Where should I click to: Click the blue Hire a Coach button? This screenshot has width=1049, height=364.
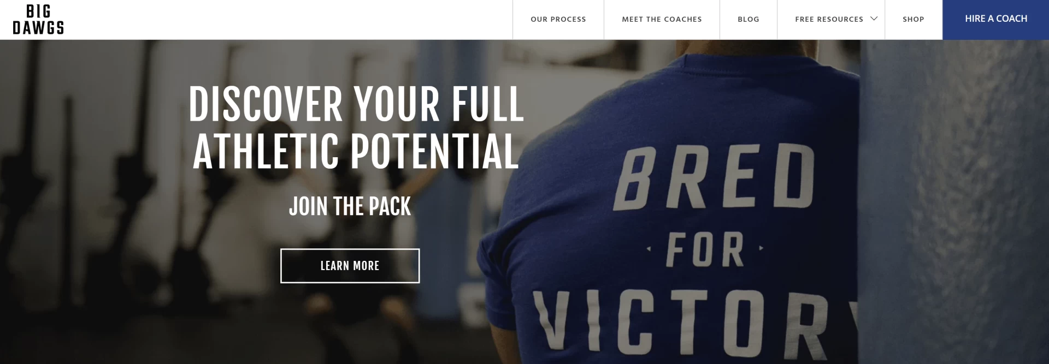click(995, 19)
